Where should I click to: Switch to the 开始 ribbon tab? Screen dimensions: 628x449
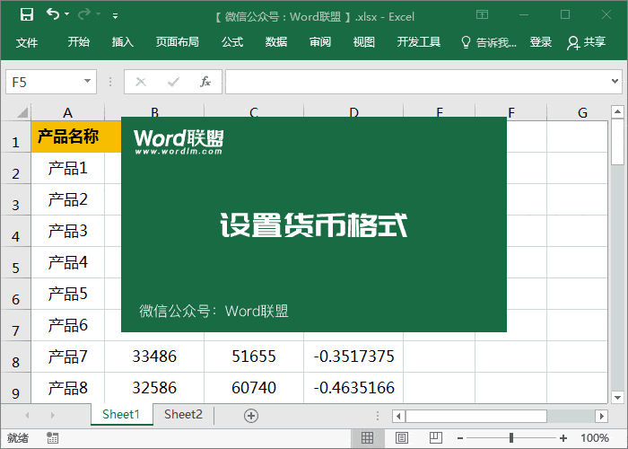pyautogui.click(x=79, y=41)
